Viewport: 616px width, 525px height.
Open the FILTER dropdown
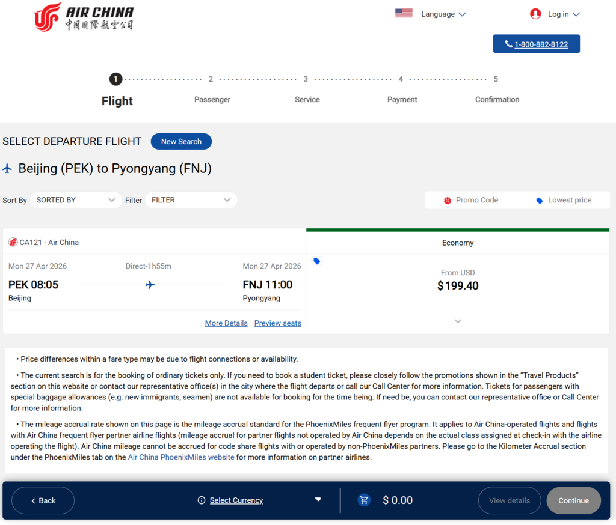[x=191, y=200]
